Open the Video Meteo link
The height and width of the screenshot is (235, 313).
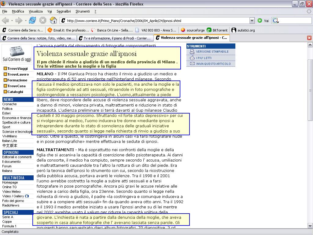point(11,192)
